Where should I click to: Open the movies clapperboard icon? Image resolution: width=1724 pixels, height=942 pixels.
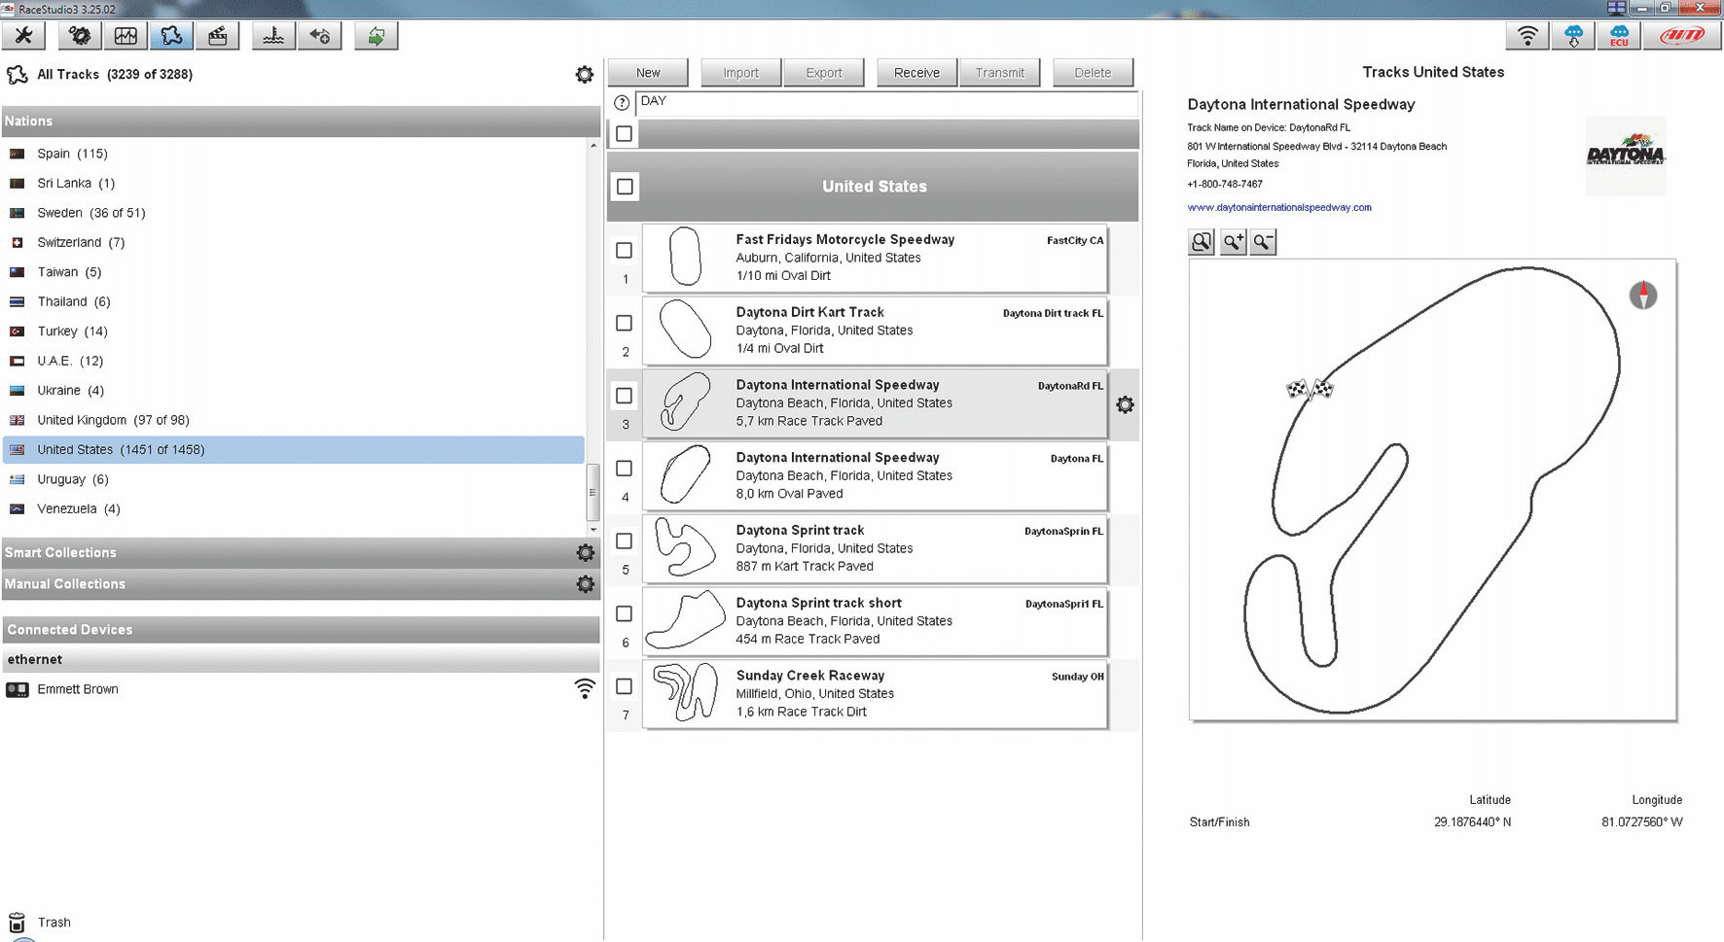217,36
